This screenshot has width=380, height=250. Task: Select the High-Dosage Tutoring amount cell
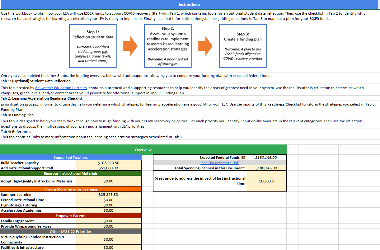pyautogui.click(x=108, y=205)
